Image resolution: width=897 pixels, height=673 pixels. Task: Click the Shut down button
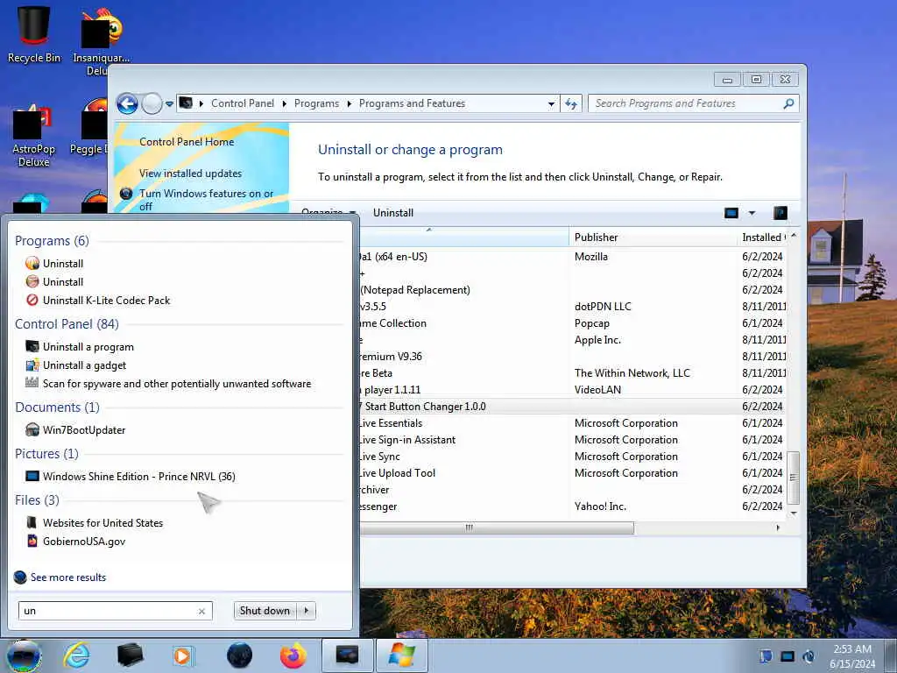pyautogui.click(x=265, y=611)
